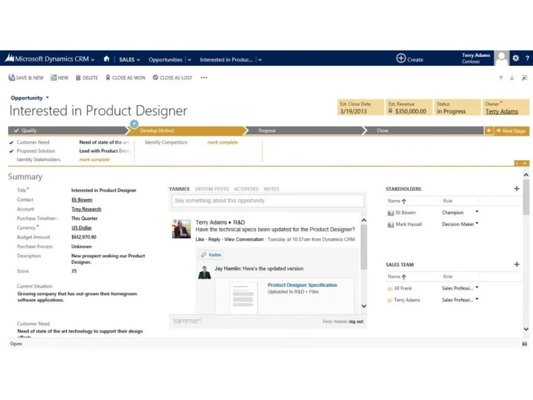This screenshot has width=533, height=400.
Task: Switch to the ACTIVITIES tab
Action: [246, 189]
